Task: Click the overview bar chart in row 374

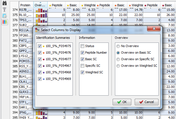Action: pos(40,10)
